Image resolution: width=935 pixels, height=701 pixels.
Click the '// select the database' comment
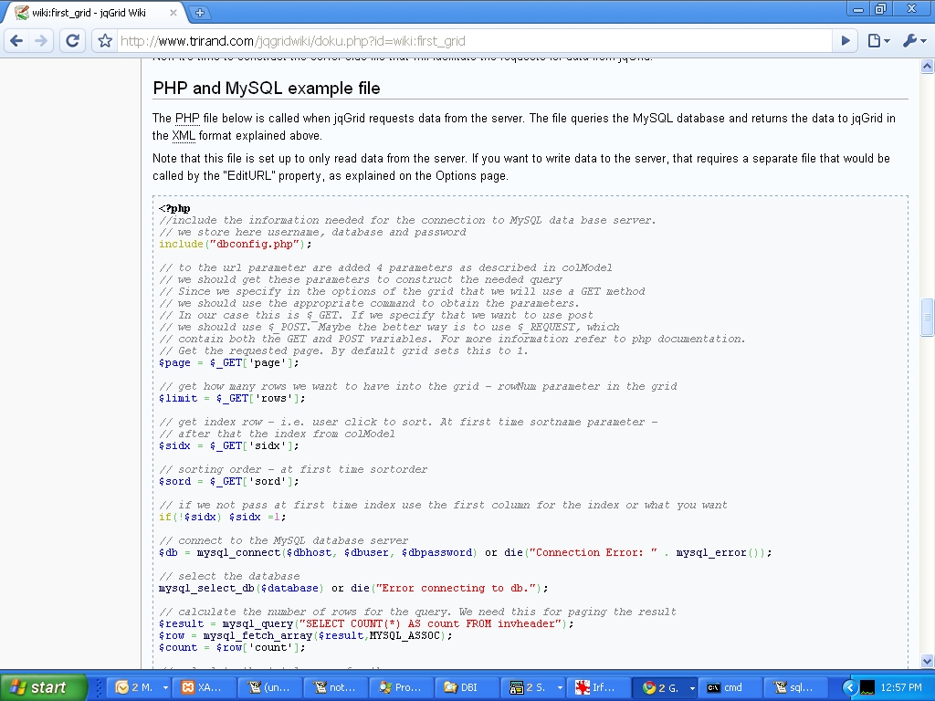coord(229,577)
